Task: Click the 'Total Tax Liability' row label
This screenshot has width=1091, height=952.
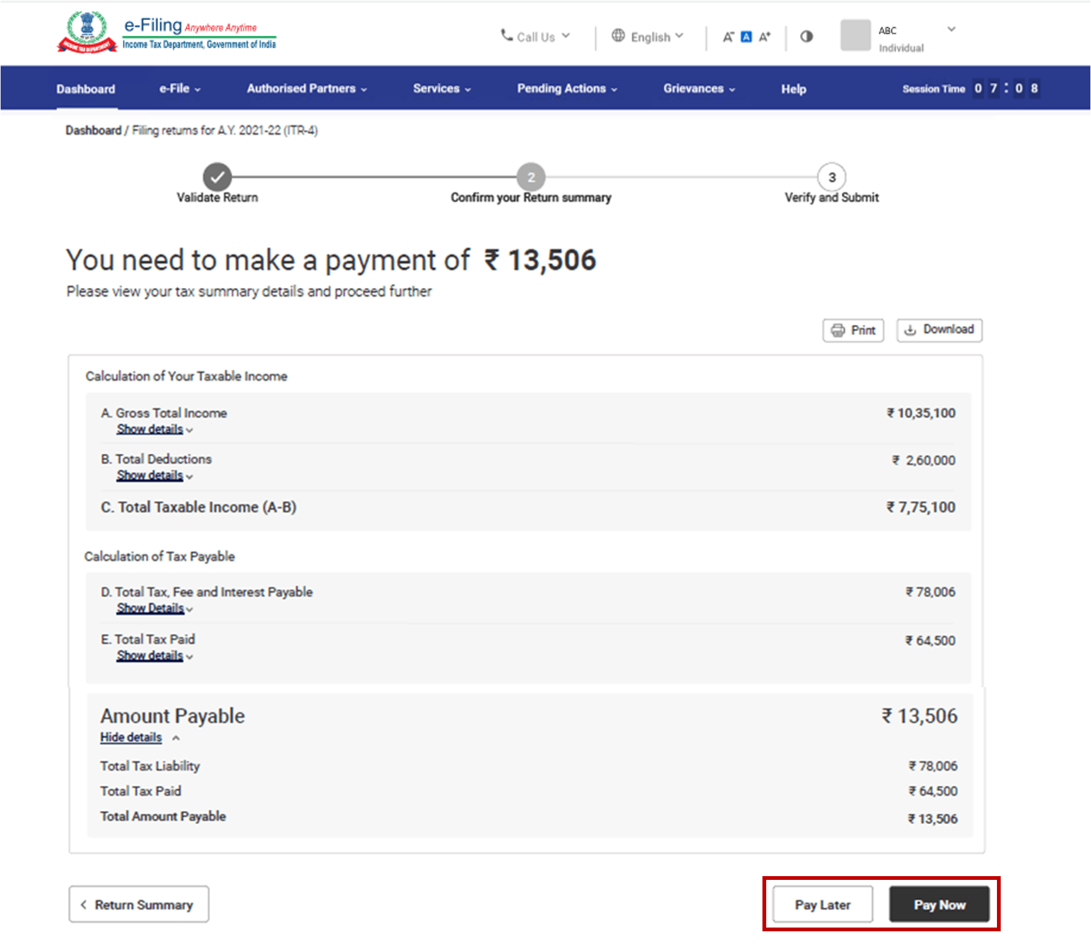Action: [150, 766]
